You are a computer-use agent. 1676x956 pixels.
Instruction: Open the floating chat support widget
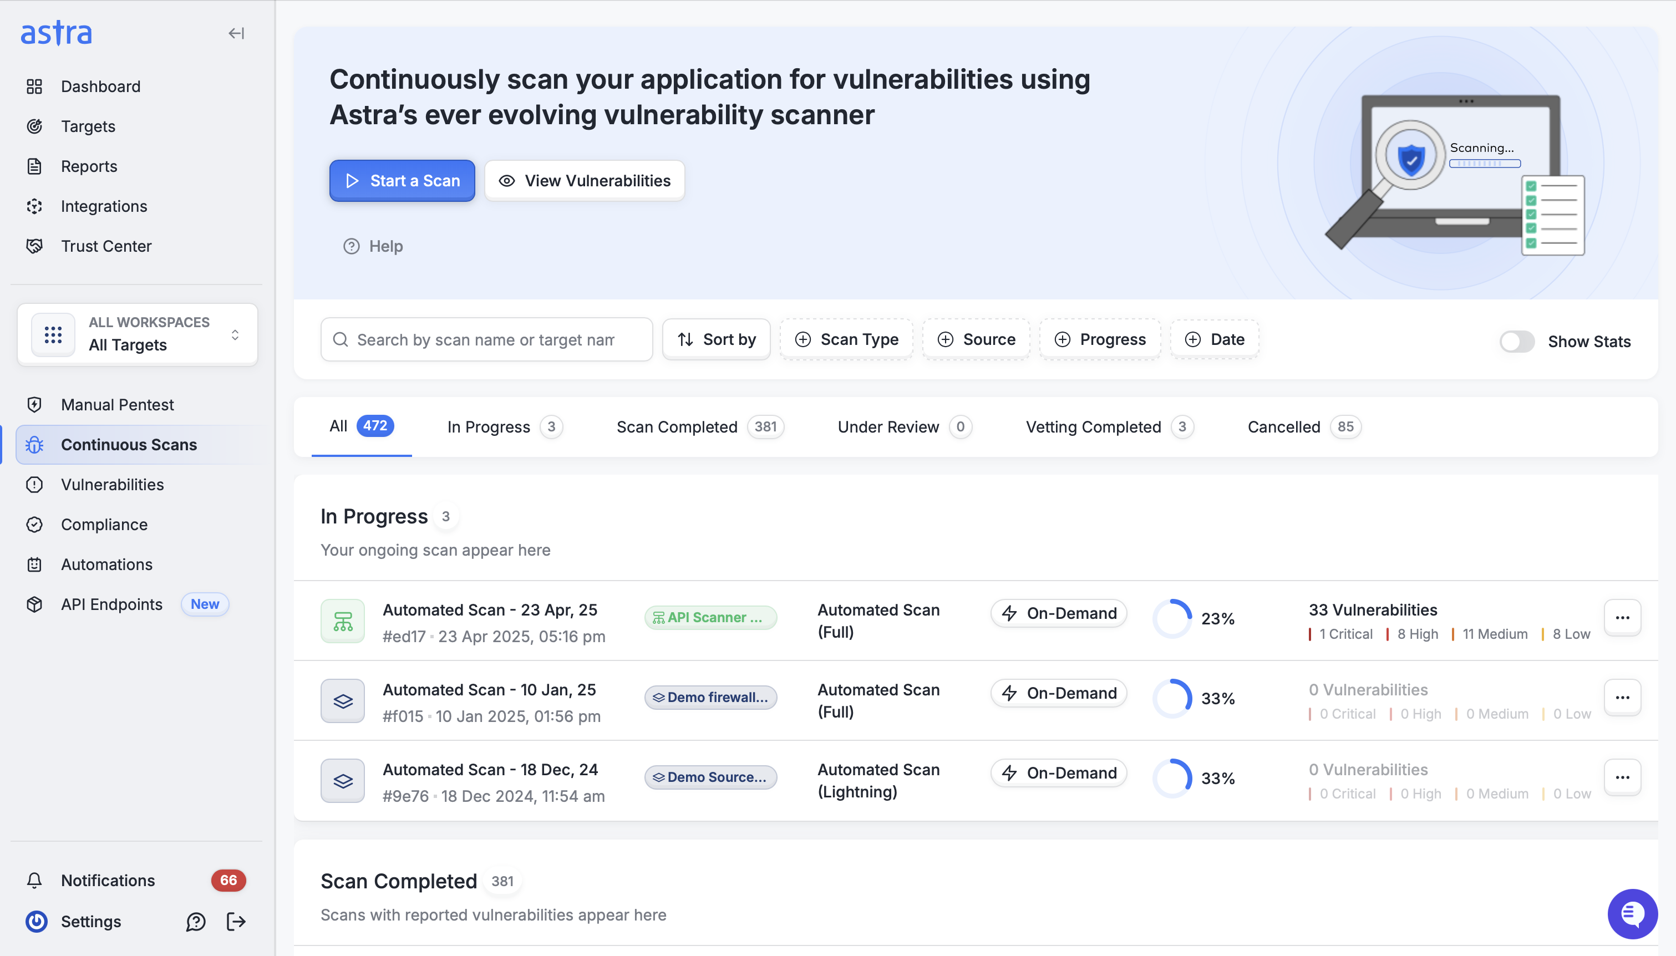pos(1632,914)
